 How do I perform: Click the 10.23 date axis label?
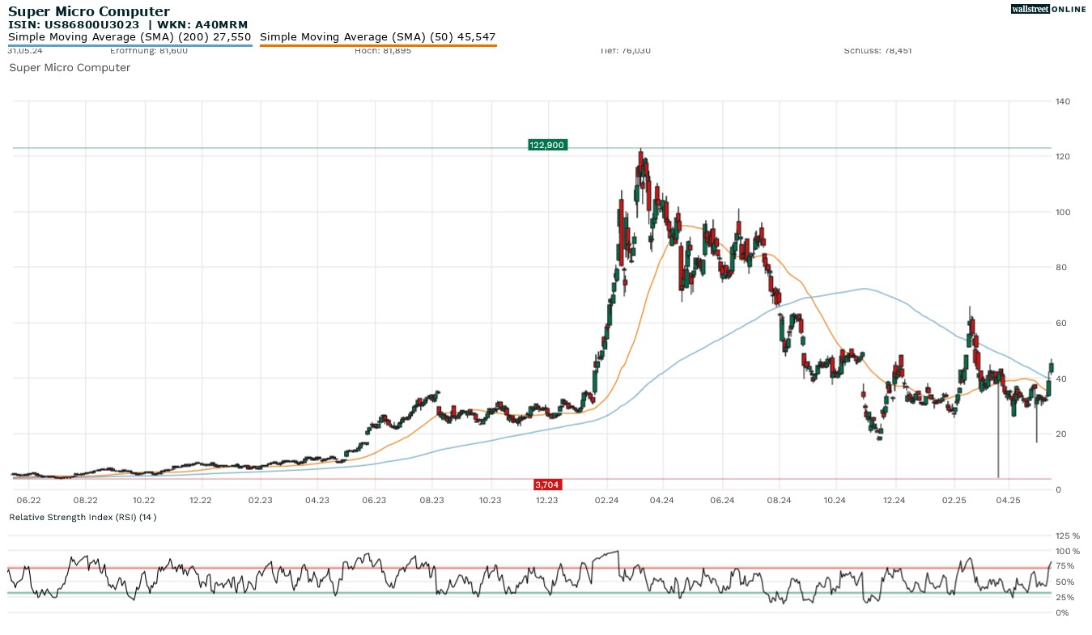click(490, 501)
